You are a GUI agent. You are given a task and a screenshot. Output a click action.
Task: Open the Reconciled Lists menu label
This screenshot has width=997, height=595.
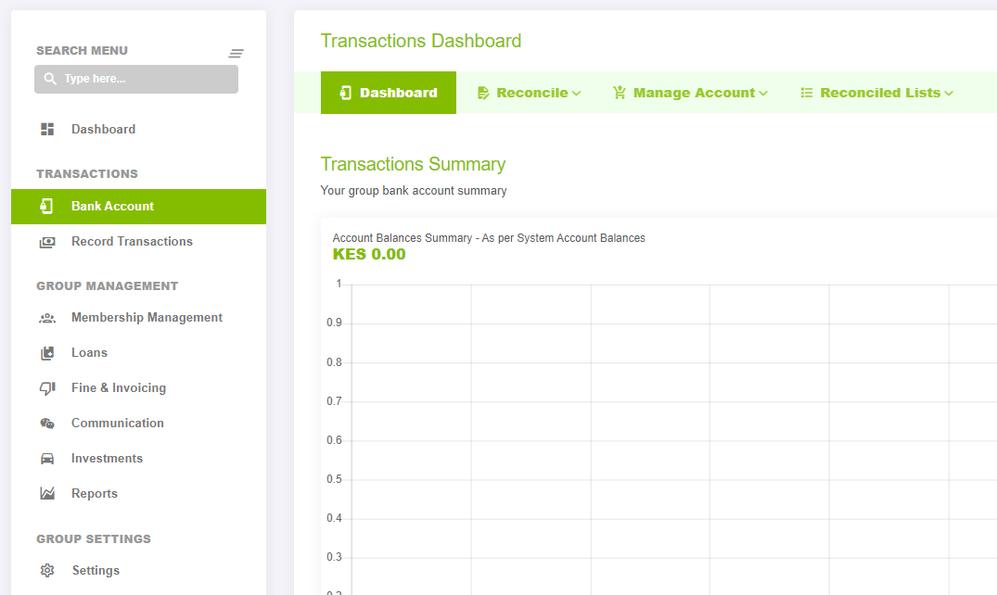[x=880, y=93]
